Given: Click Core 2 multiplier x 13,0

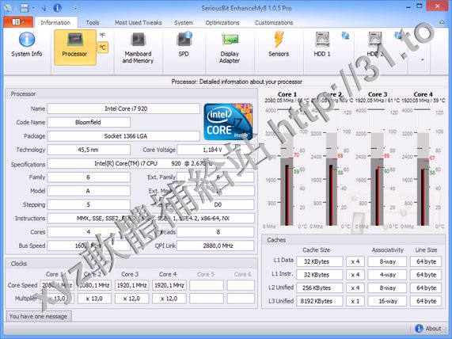Looking at the screenshot, I should 94,299.
